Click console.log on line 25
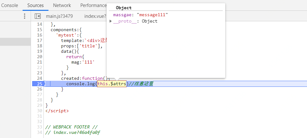307x138 pixels. (x=81, y=84)
